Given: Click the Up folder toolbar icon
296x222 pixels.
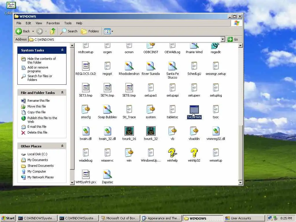Looking at the screenshot, I should point(53,31).
